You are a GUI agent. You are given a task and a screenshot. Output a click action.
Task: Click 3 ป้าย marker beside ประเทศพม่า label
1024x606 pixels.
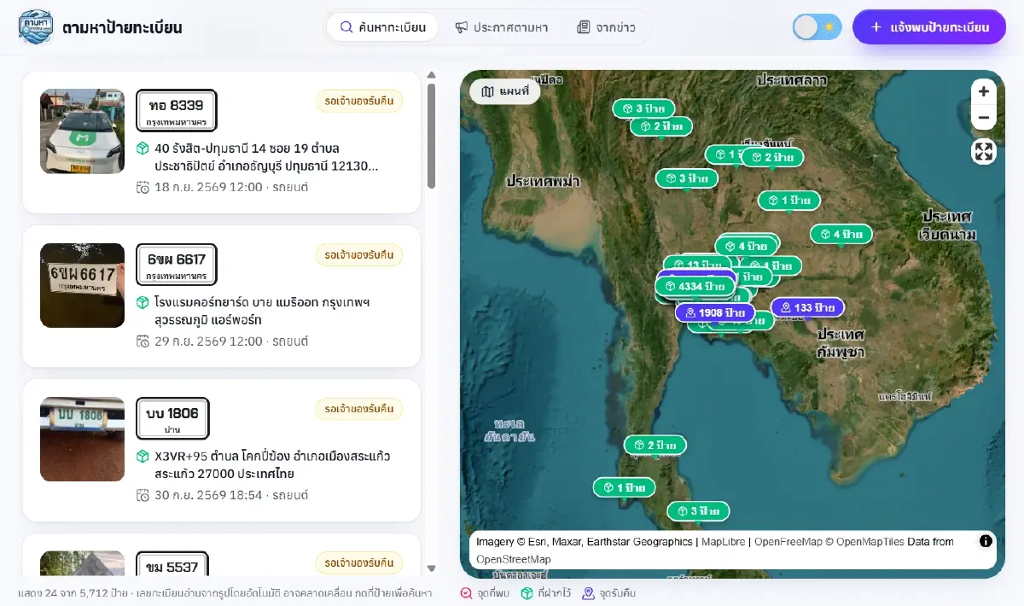pos(686,178)
